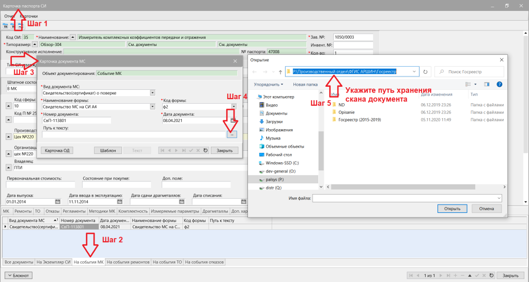Screen dimensions: 529x282
Task: Switch to Комплектность tab
Action: coord(133,211)
